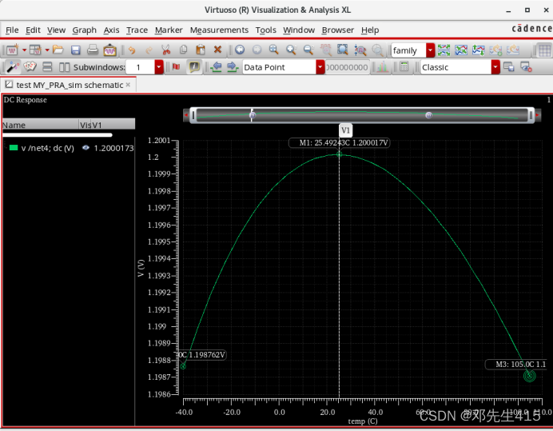553x431 pixels.
Task: Click the histogram bar chart icon
Action: pos(382,66)
